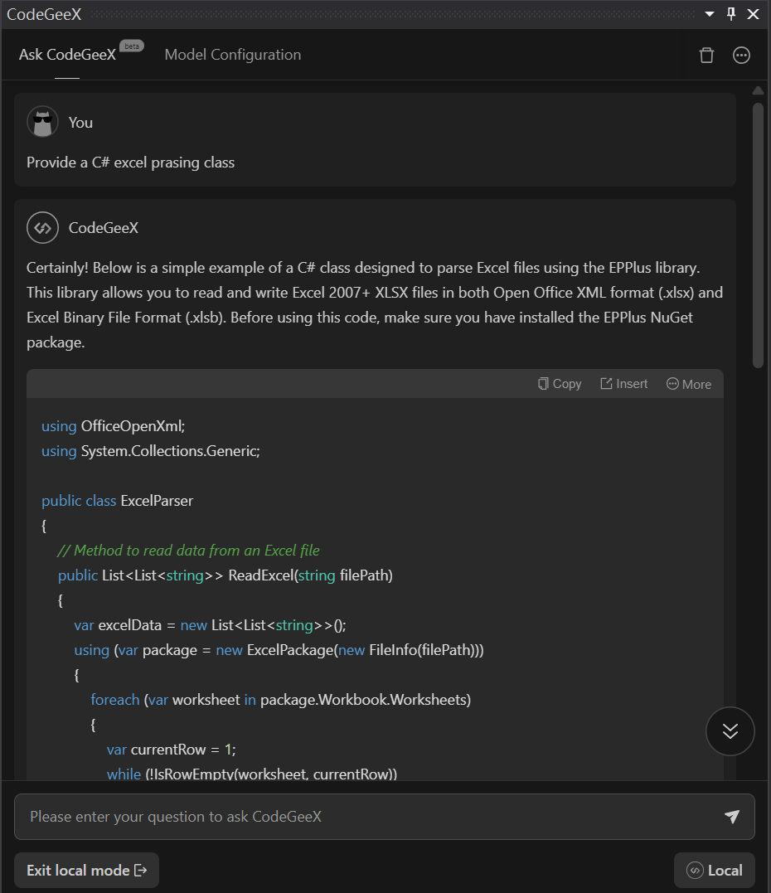The image size is (771, 893).
Task: Insert the generated code into the editor
Action: tap(623, 383)
